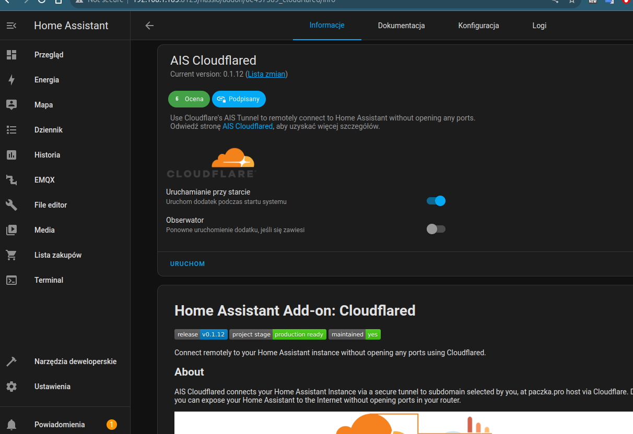Viewport: 633px width, 434px height.
Task: Click the Obserwator label text
Action: [x=185, y=220]
